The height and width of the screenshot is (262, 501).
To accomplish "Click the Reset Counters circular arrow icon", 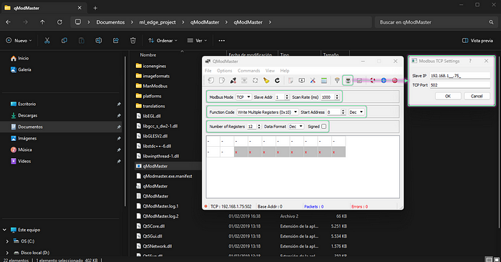I will [x=277, y=80].
